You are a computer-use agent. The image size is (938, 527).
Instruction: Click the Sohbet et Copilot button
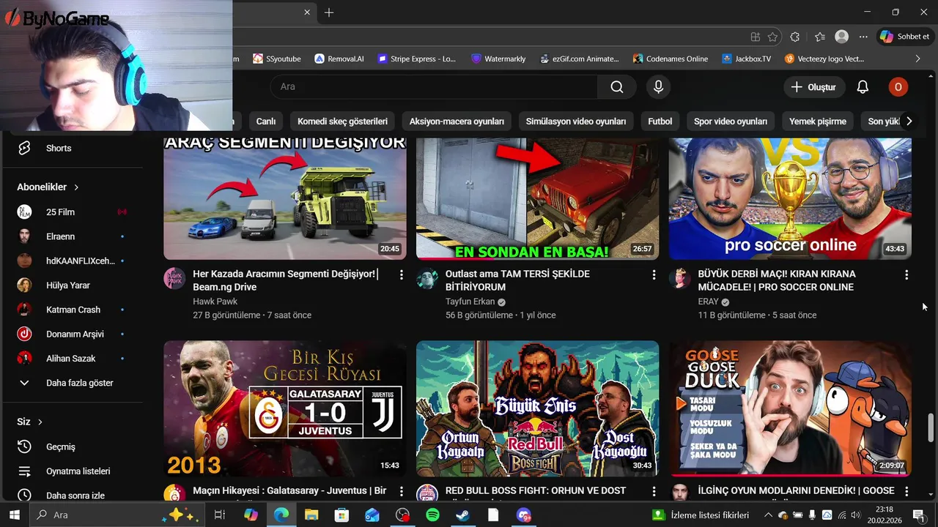pos(905,37)
